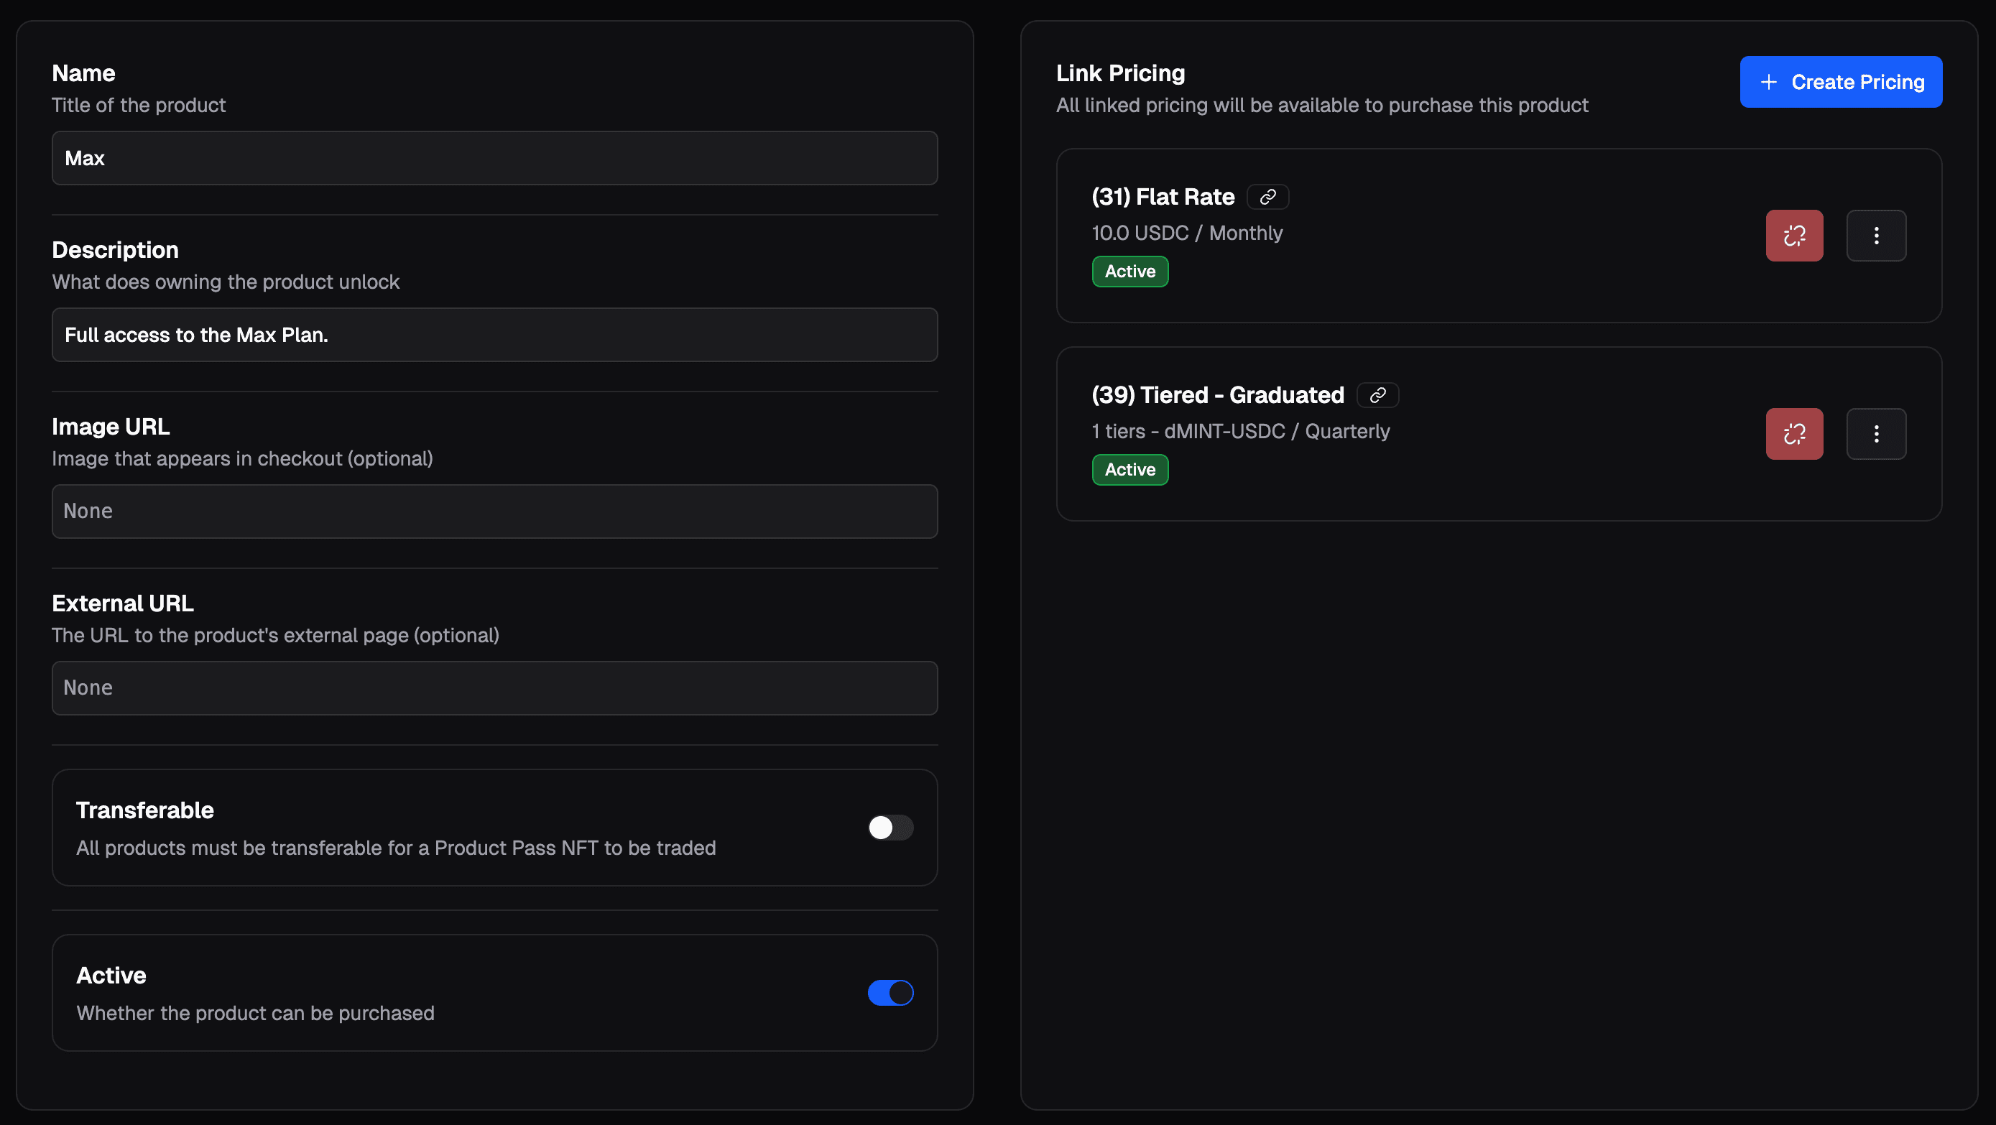This screenshot has width=1996, height=1125.
Task: Click the link chain icon beside Flat Rate
Action: [x=1267, y=196]
